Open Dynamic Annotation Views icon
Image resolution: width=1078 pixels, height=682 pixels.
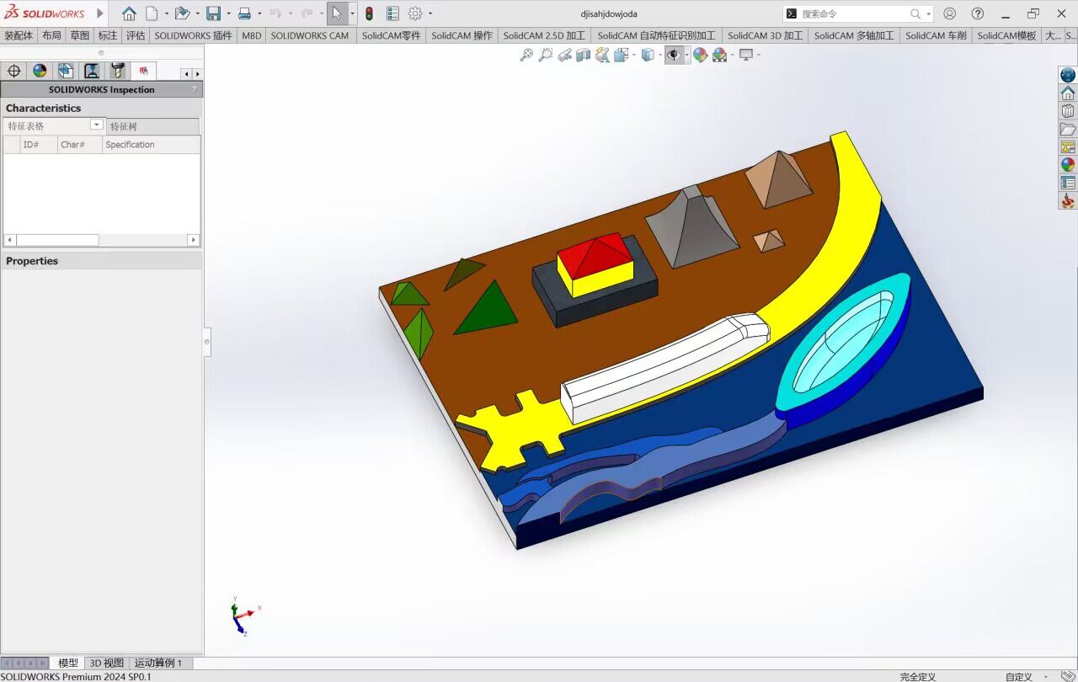[x=601, y=55]
